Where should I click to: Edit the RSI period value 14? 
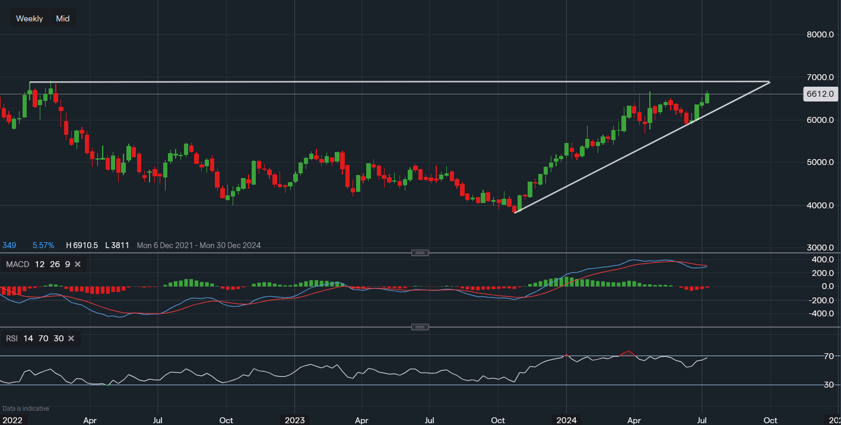pos(28,338)
